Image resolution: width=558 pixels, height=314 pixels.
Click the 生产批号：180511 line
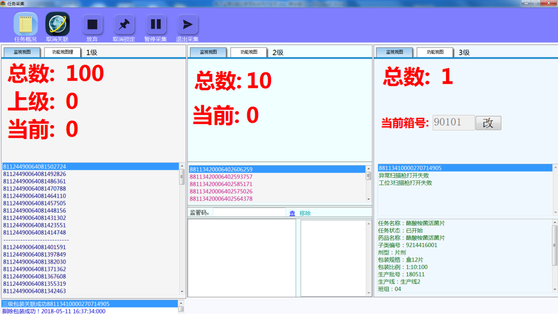tap(401, 274)
